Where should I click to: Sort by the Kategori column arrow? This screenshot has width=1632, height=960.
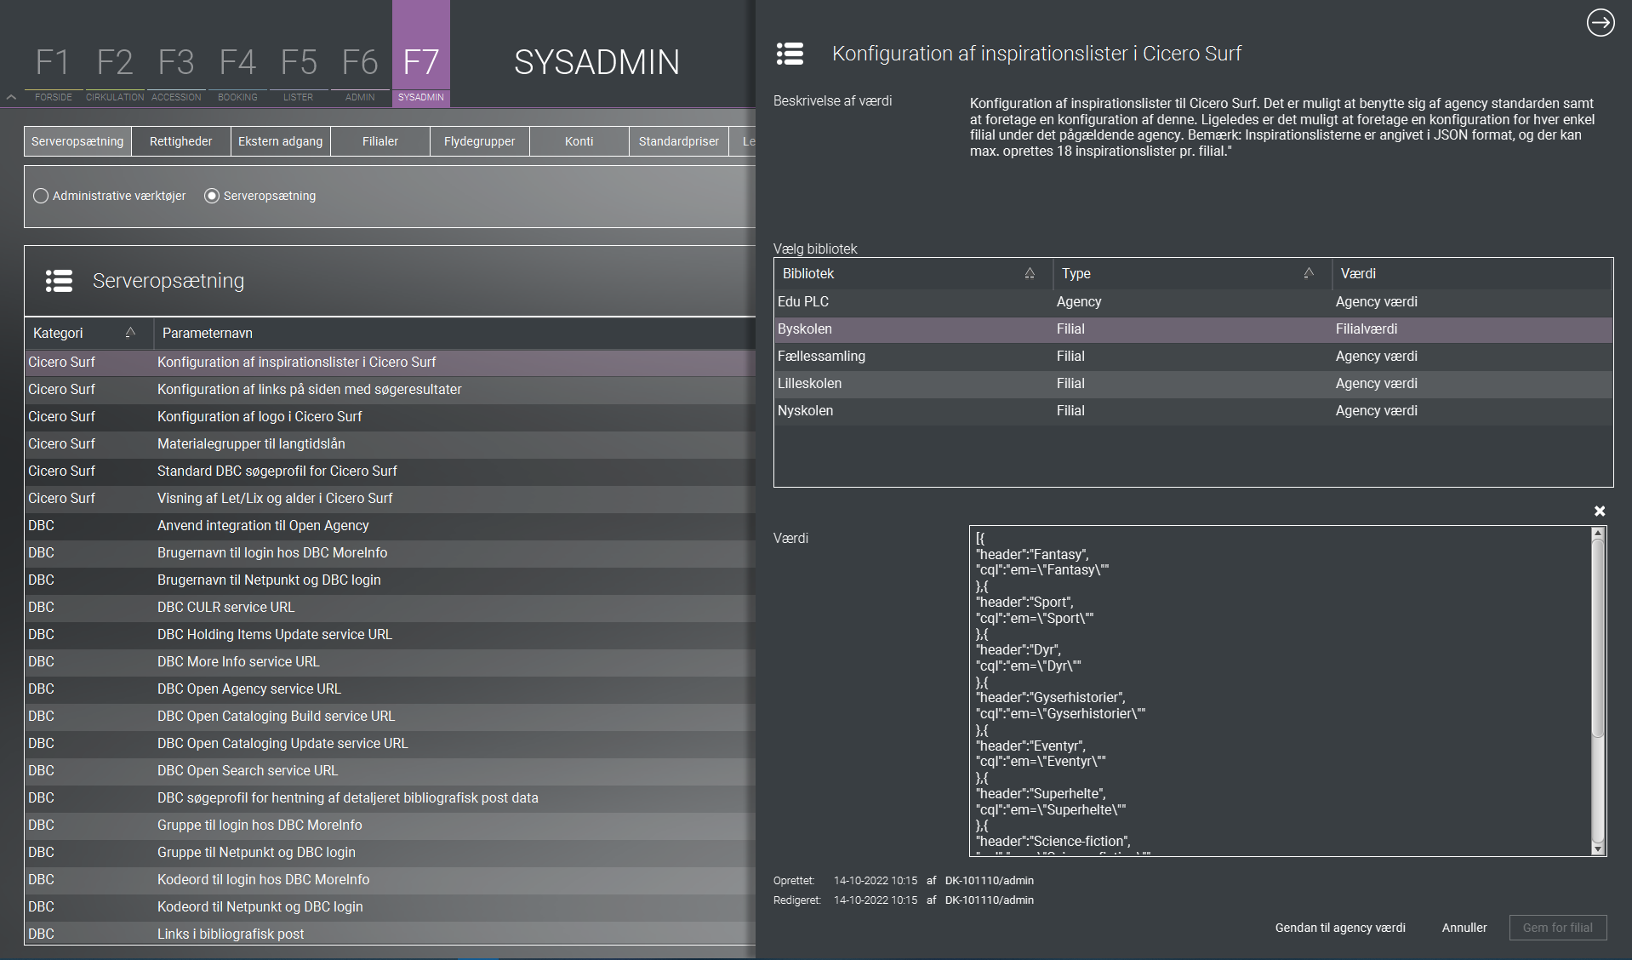pos(130,333)
